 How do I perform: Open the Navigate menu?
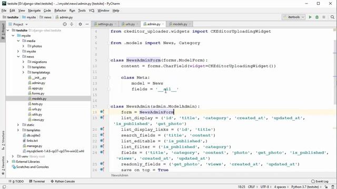[x=34, y=10]
